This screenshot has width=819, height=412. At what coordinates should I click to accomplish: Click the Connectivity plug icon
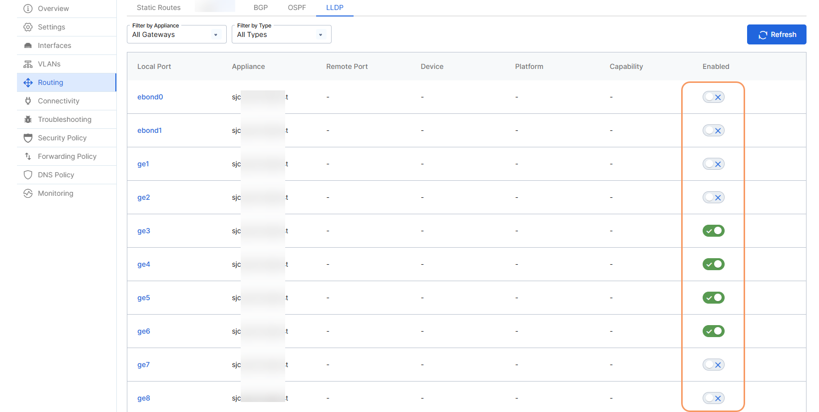point(28,101)
